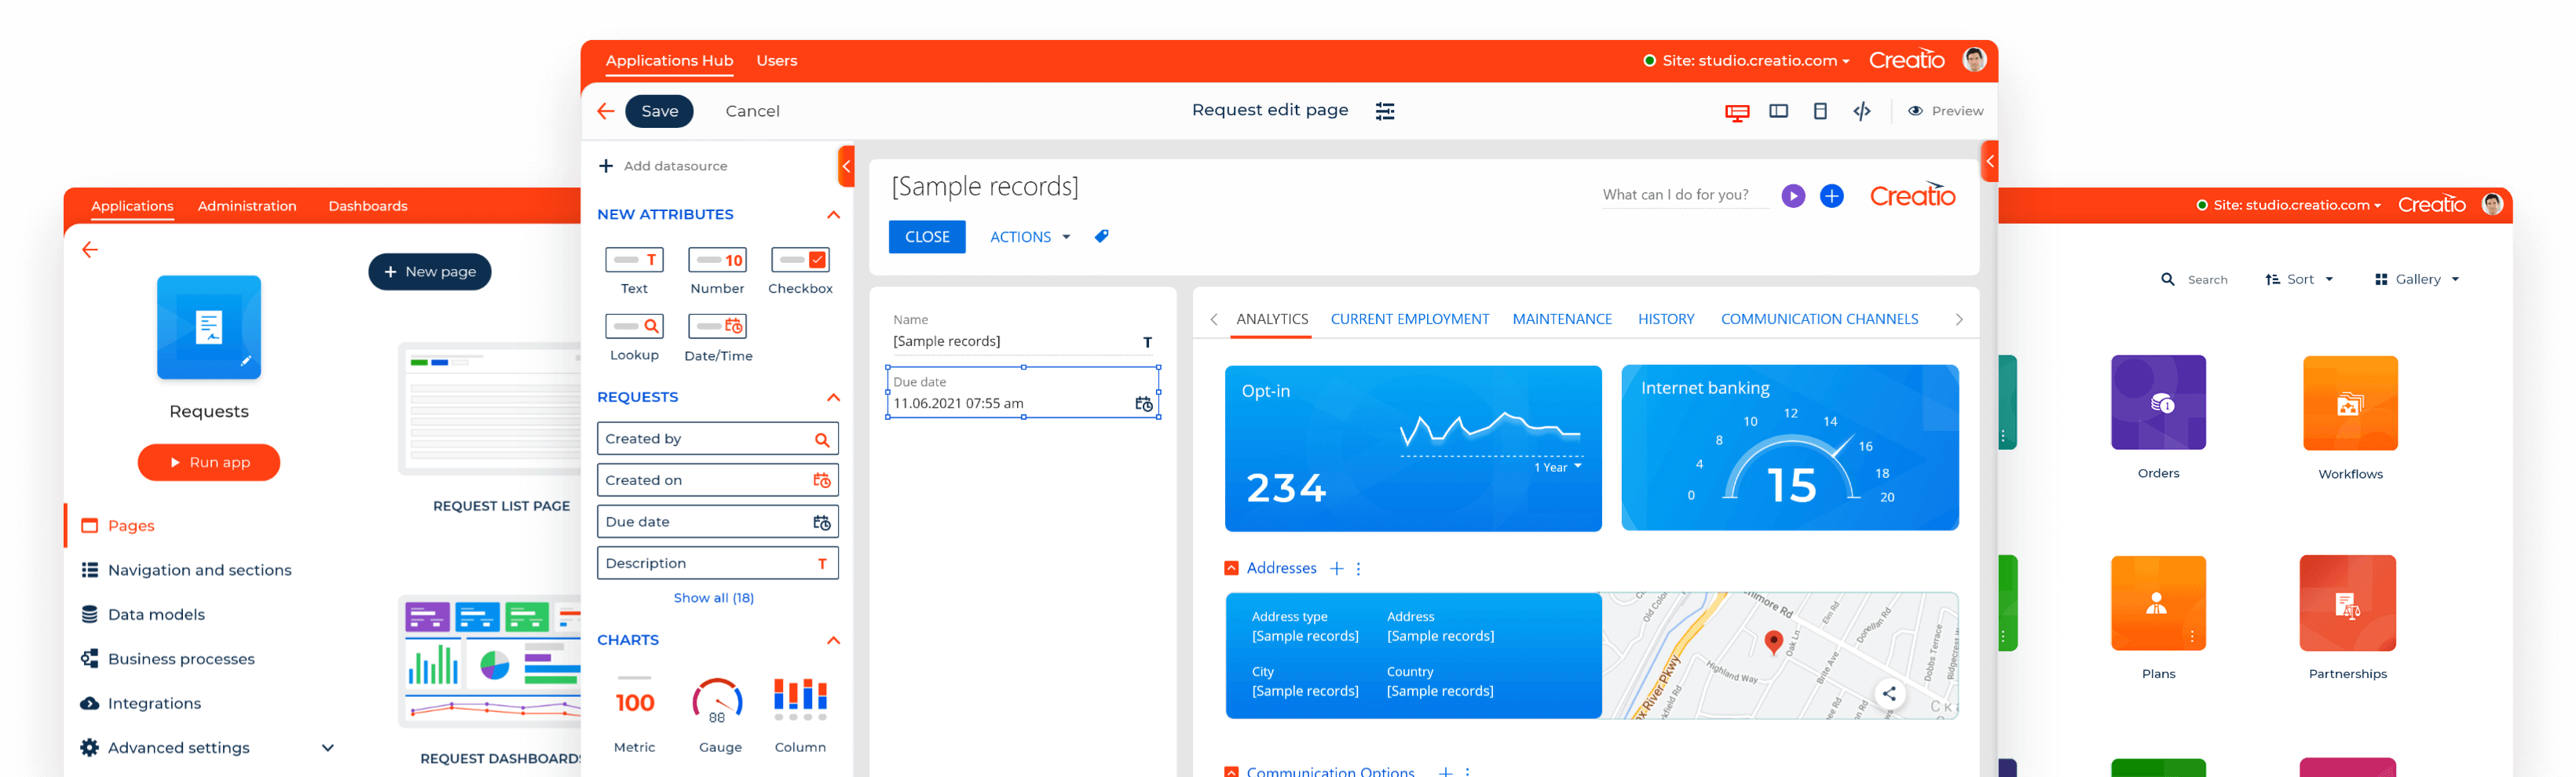Select mobile portrait view icon
2576x777 pixels.
tap(1820, 111)
